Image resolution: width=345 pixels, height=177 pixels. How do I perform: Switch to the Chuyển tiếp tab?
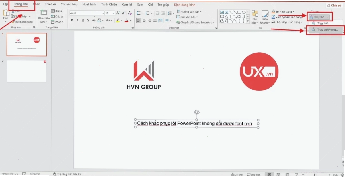(69, 5)
